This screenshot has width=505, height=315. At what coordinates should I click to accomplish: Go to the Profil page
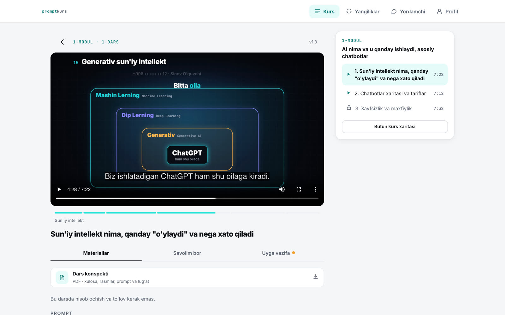[x=447, y=11]
